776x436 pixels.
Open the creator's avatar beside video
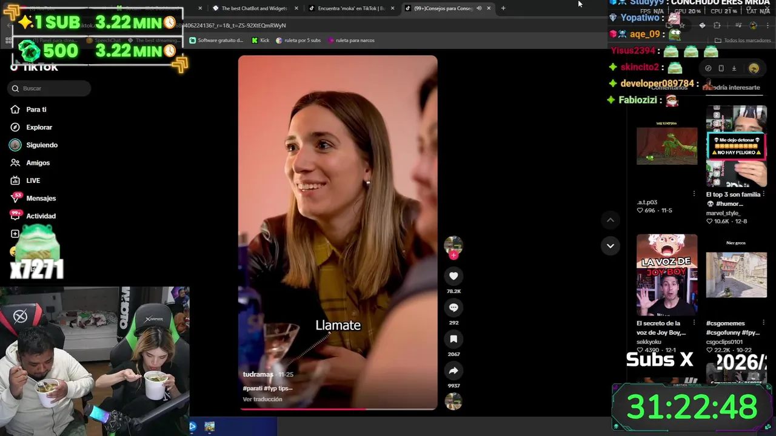[x=453, y=245]
